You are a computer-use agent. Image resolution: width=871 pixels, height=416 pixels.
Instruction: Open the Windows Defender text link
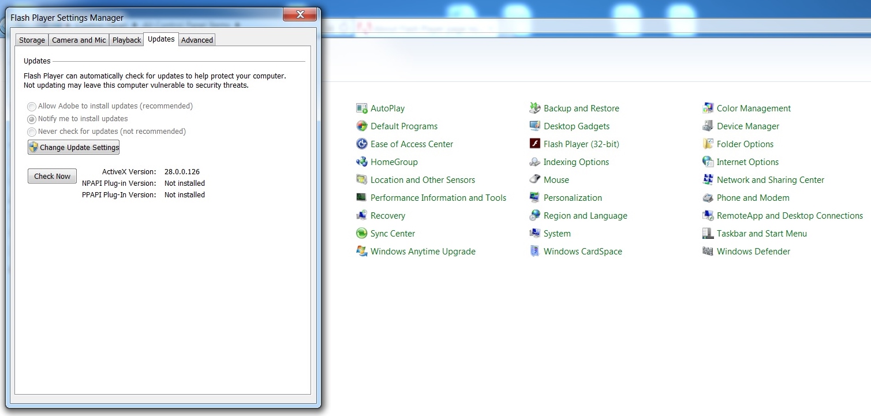tap(753, 252)
